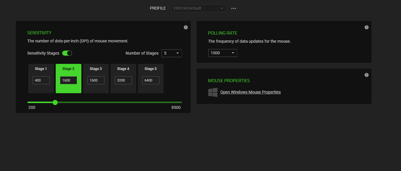The image size is (401, 171).
Task: Click the Polling Rate help icon
Action: point(367,27)
